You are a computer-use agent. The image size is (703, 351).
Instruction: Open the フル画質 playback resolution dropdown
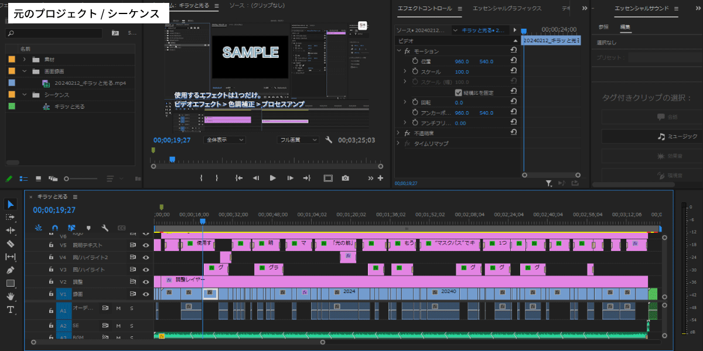[298, 140]
